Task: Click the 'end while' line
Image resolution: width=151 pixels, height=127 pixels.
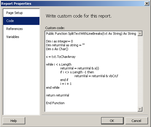Action: point(53,88)
